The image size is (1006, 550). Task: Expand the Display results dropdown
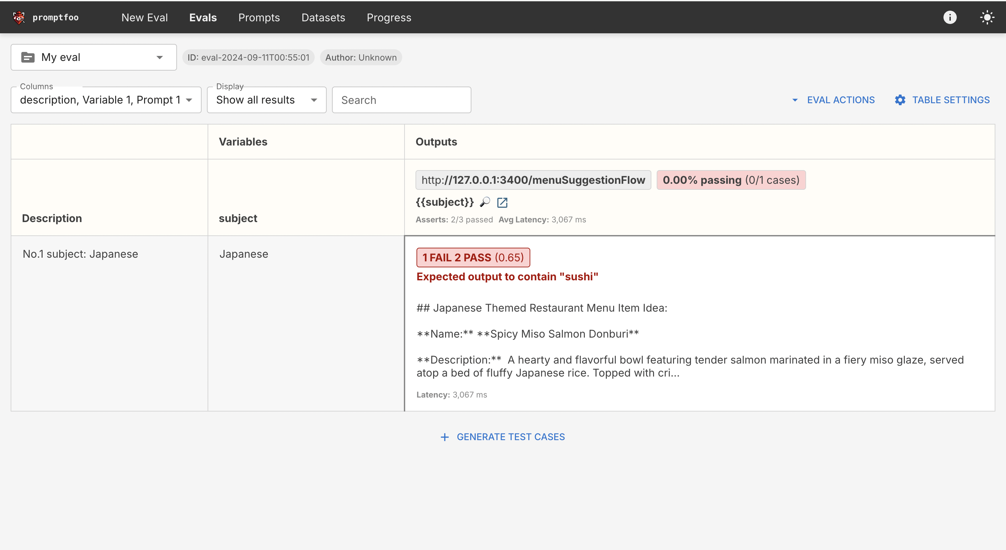pos(266,100)
